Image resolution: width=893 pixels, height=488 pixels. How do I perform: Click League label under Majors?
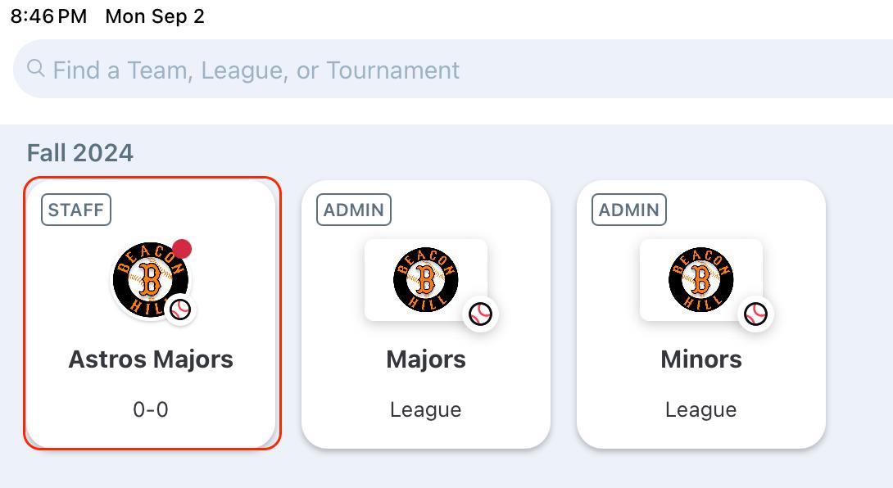(x=426, y=409)
